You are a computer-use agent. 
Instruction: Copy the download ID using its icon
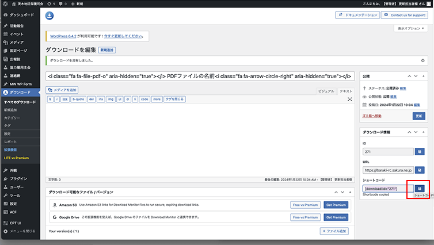coord(419,152)
